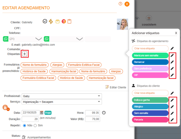181x139 pixels.
Task: Select the Não repeat radio button
Action: pyautogui.click(x=25, y=125)
